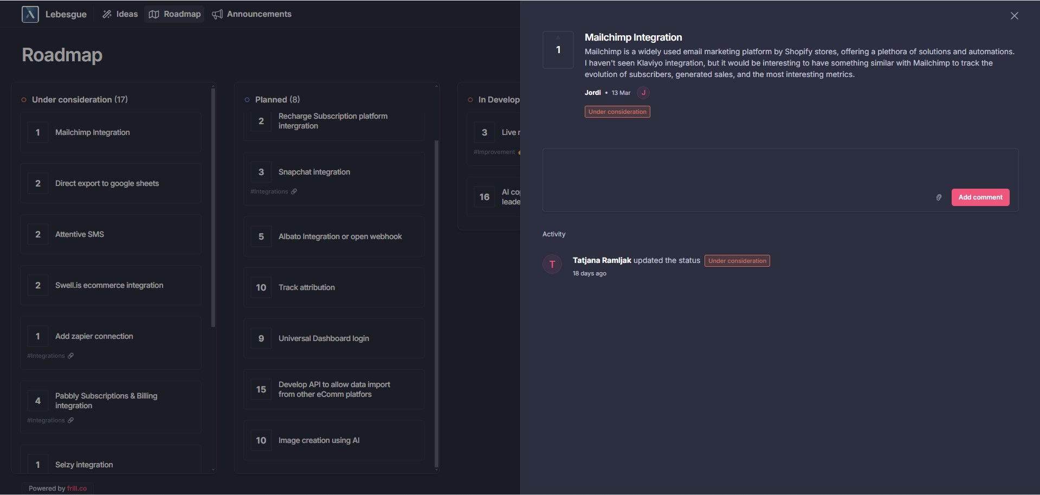Viewport: 1040px width, 495px height.
Task: Click the vote count on Image creation using AI
Action: (x=261, y=440)
